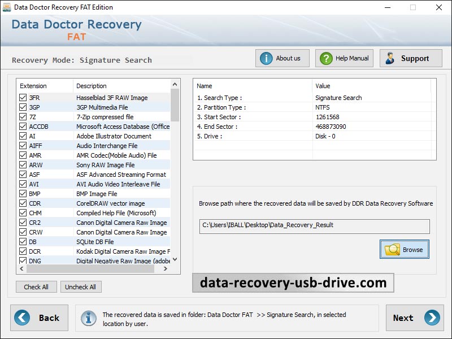Image resolution: width=452 pixels, height=339 pixels.
Task: Click the data-recovery-usb-drive.com watermark
Action: pyautogui.click(x=293, y=282)
